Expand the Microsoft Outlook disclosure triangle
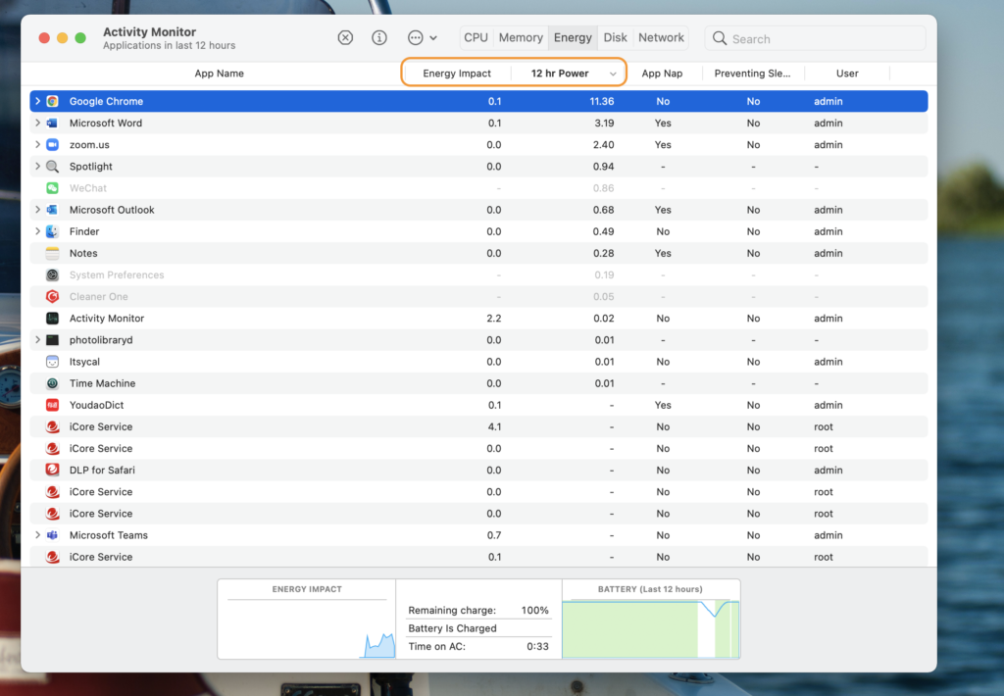Image resolution: width=1004 pixels, height=696 pixels. click(x=37, y=210)
